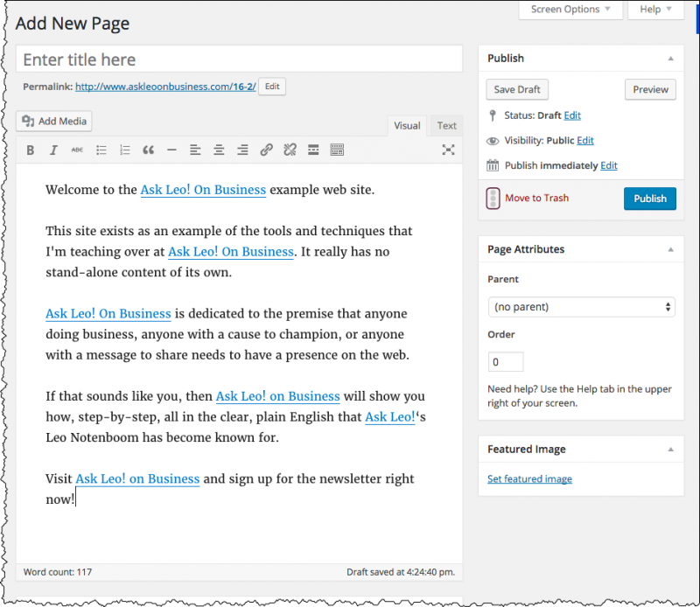700x607 pixels.
Task: Click Ask Leo! on Business link after Visit
Action: [137, 479]
